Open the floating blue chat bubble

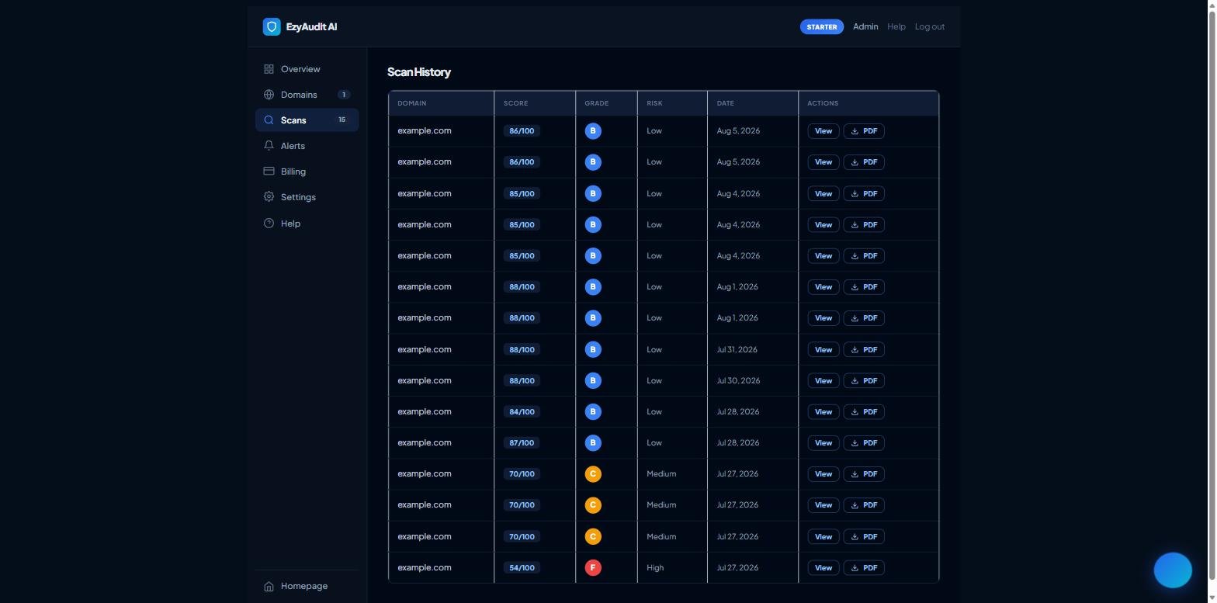(1173, 571)
